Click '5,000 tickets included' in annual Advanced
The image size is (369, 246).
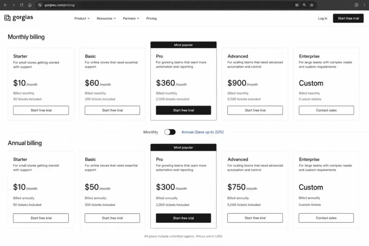pos(244,205)
